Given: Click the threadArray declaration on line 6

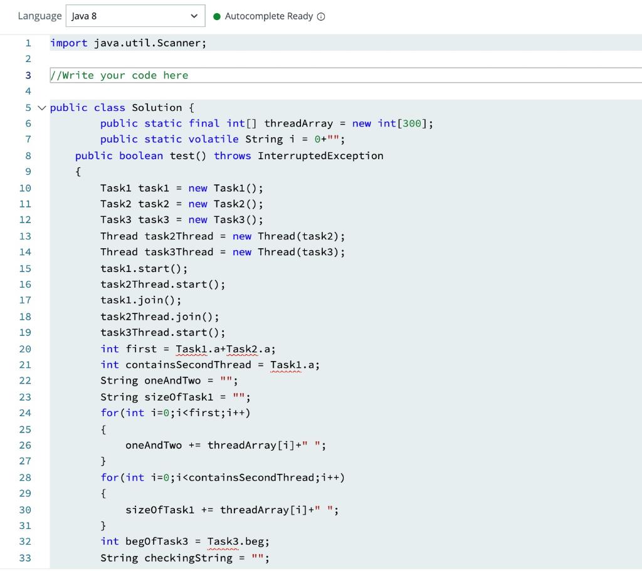Looking at the screenshot, I should (266, 123).
